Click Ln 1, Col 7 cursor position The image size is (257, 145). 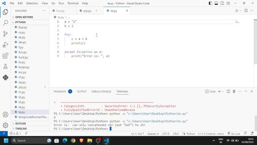click(137, 134)
